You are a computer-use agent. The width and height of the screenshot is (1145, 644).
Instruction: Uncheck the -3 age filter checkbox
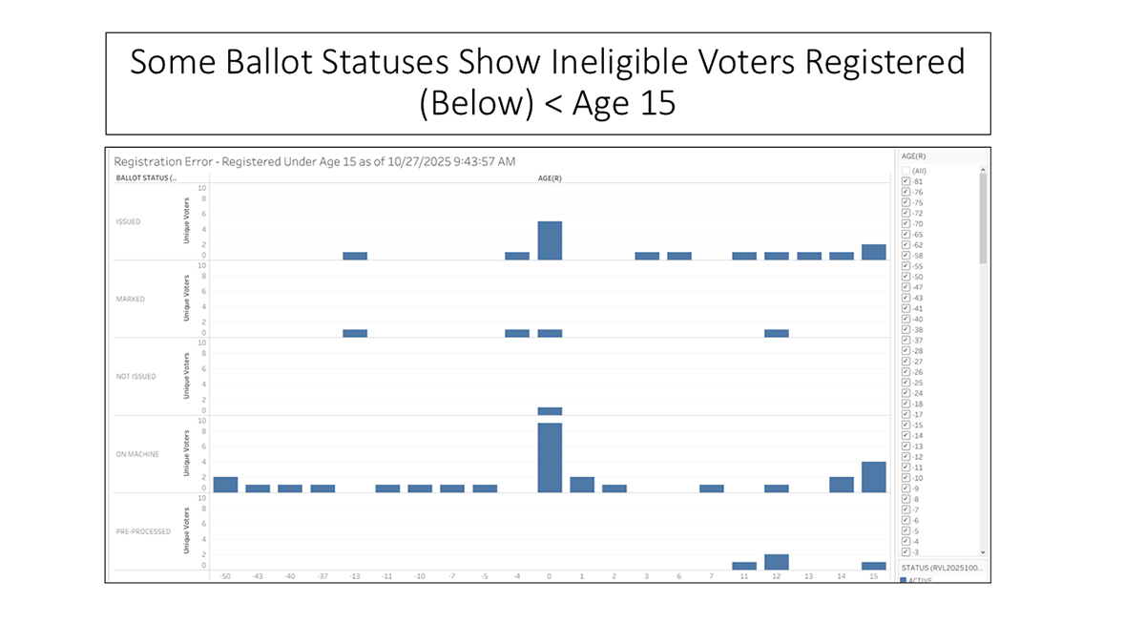click(906, 552)
